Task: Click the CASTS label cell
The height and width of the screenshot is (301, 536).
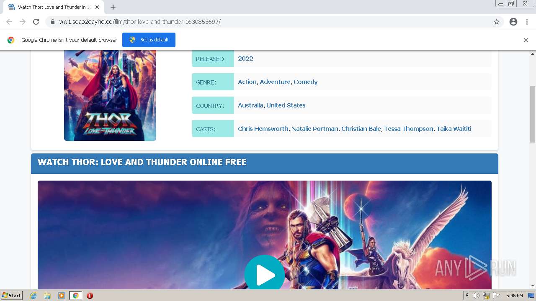Action: [x=213, y=129]
